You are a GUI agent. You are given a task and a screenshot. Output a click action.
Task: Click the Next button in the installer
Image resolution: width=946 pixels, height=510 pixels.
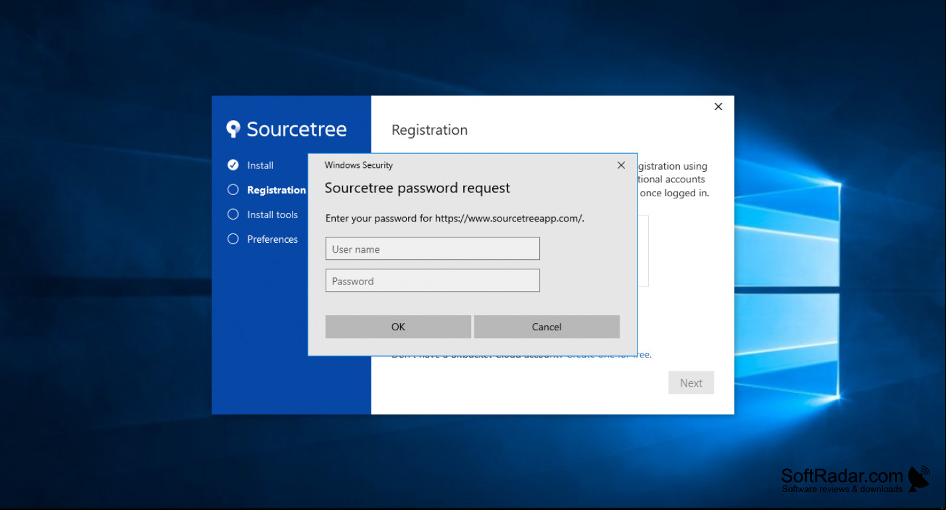tap(691, 383)
